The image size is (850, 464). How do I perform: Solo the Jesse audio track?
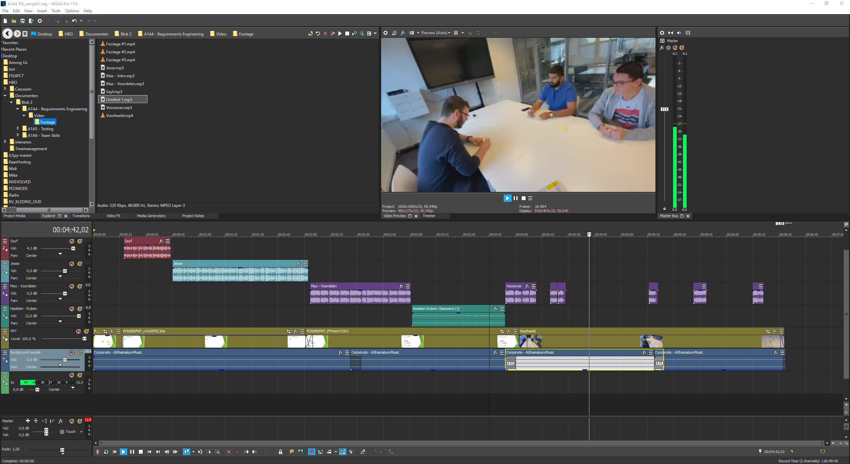80,263
